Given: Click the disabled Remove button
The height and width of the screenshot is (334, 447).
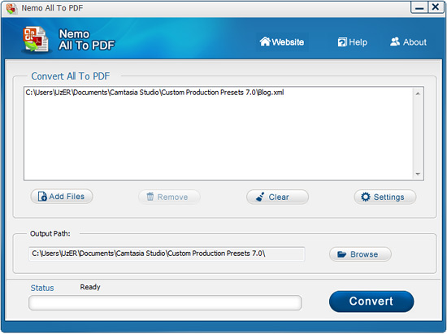Looking at the screenshot, I should pyautogui.click(x=169, y=197).
